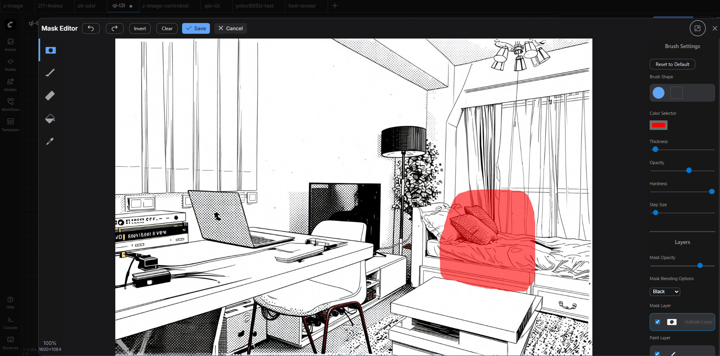Screen dimensions: 720x356
Task: Click the Mask Opacity slider handle
Action: pos(700,265)
